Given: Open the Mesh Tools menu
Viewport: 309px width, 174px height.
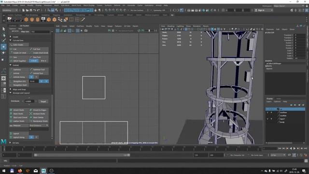Looking at the screenshot, I should click(x=76, y=5).
